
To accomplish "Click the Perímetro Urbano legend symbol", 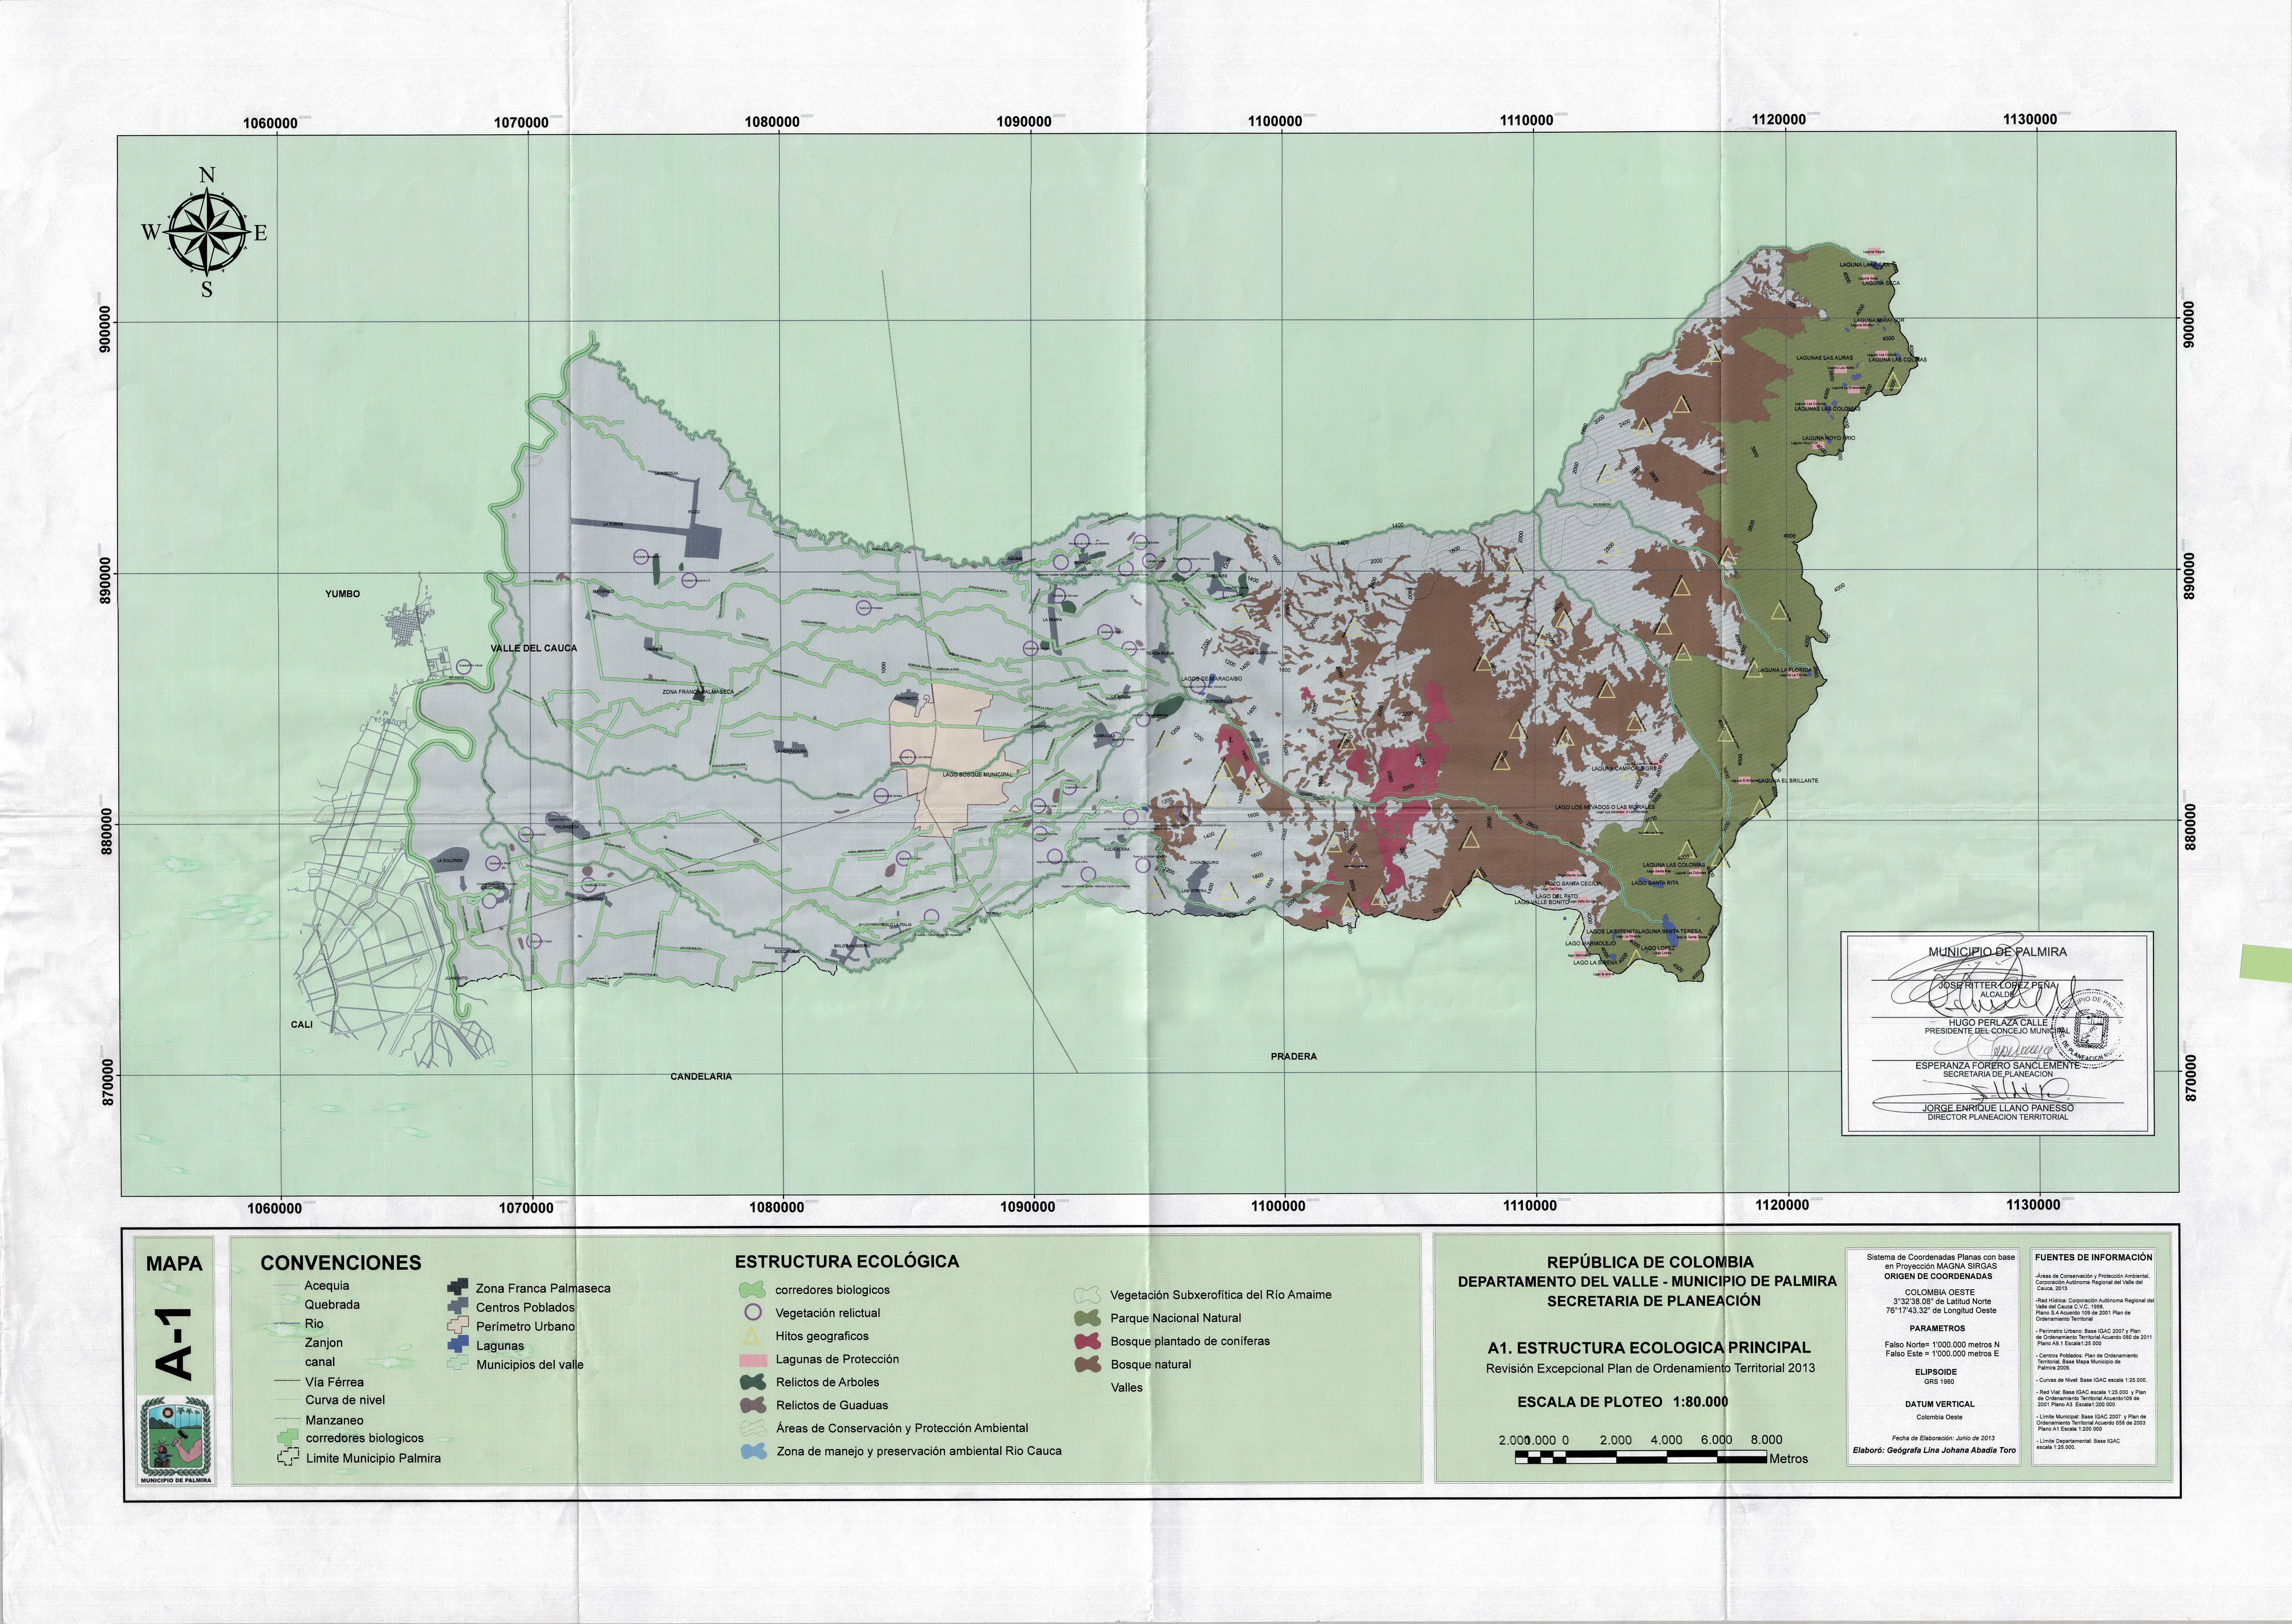I will (459, 1326).
